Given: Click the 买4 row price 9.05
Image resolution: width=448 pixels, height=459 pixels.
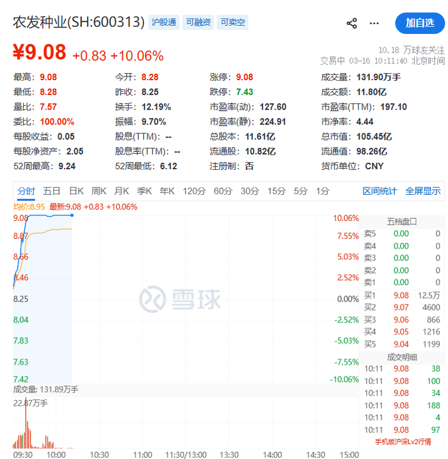Looking at the screenshot, I should [x=401, y=331].
